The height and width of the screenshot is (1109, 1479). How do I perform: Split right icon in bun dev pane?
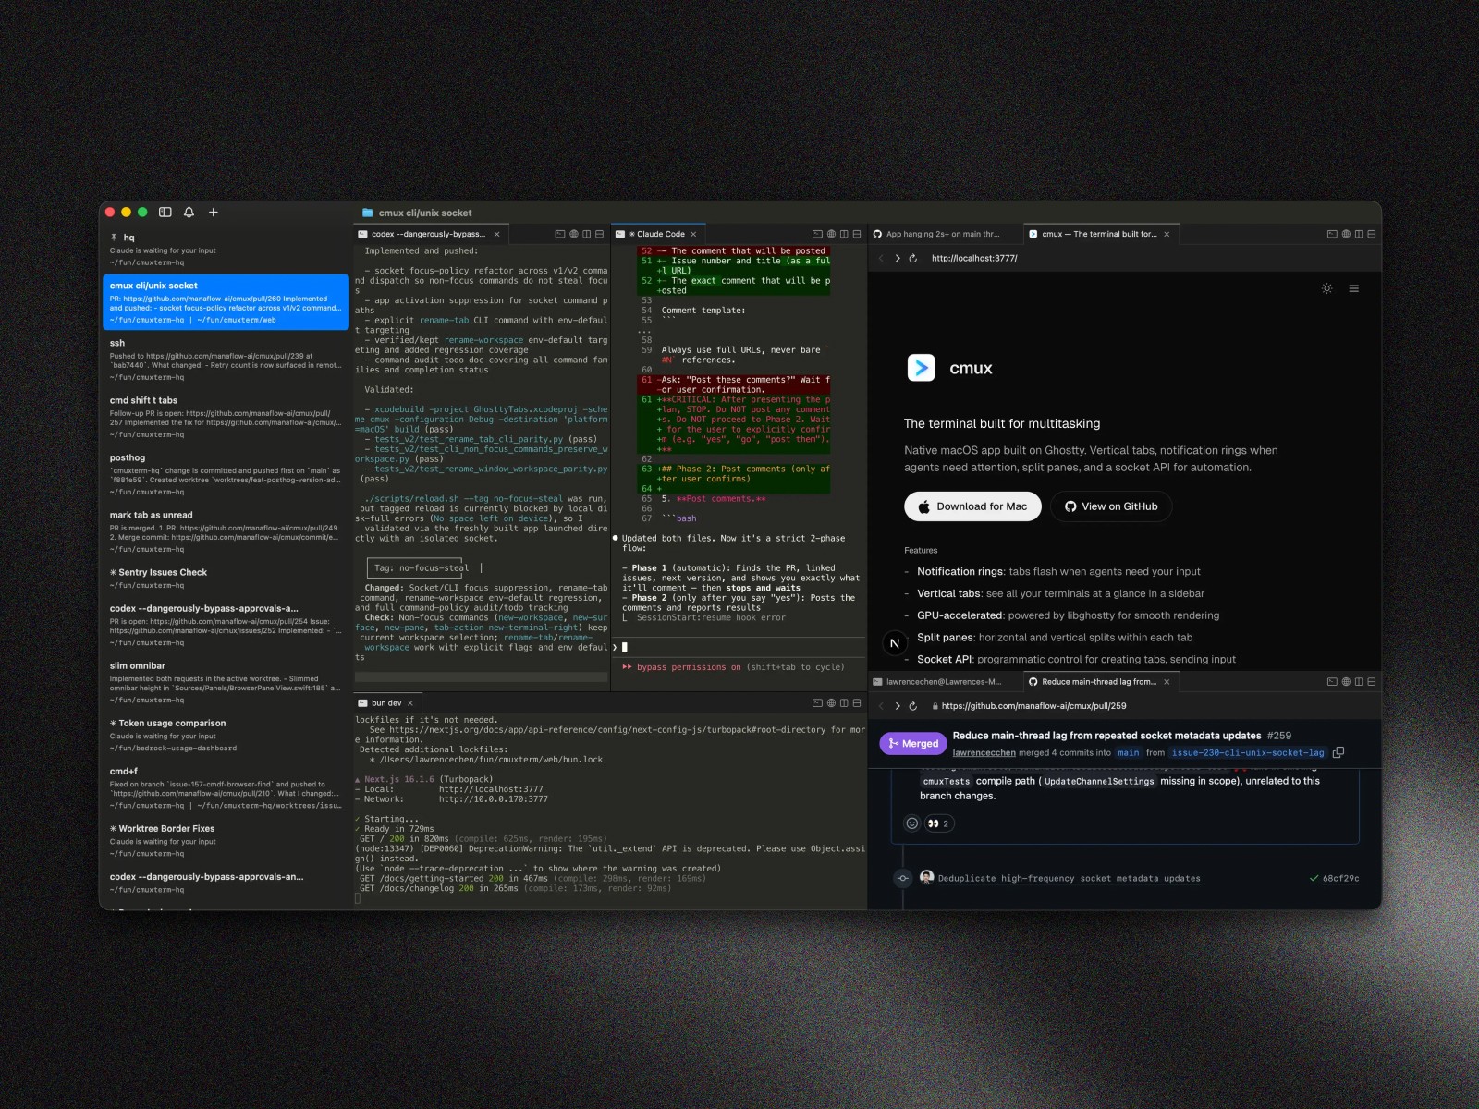pos(843,703)
